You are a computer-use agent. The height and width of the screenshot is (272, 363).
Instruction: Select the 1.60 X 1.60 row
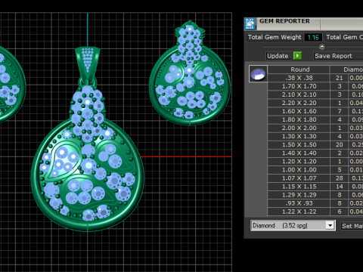point(315,111)
